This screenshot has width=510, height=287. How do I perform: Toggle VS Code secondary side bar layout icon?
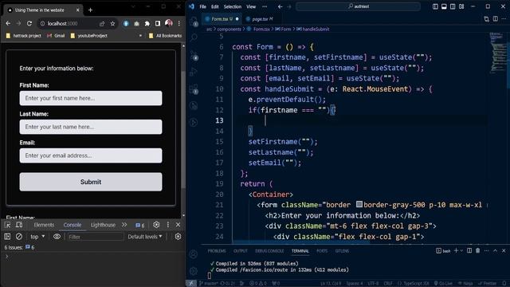pos(453,6)
